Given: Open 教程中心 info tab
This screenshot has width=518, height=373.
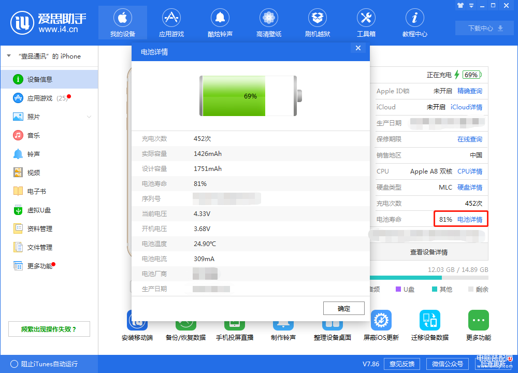Looking at the screenshot, I should (414, 23).
